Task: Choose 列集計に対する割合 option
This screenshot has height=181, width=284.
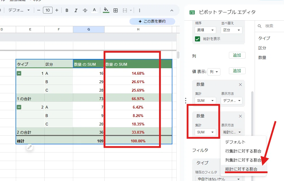Action: (x=243, y=160)
